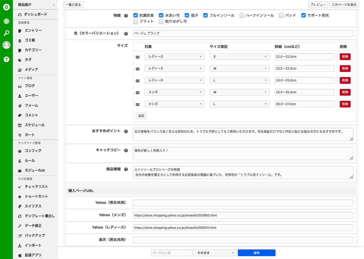
Task: Open the search magnifier icon
Action: [x=6, y=33]
